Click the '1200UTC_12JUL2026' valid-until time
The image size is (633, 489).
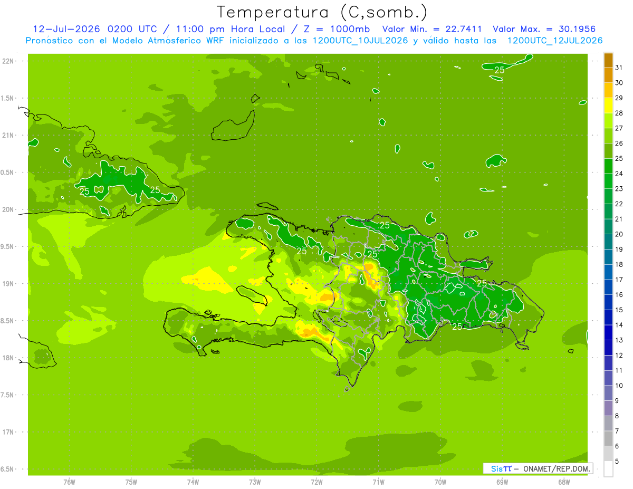coord(555,41)
